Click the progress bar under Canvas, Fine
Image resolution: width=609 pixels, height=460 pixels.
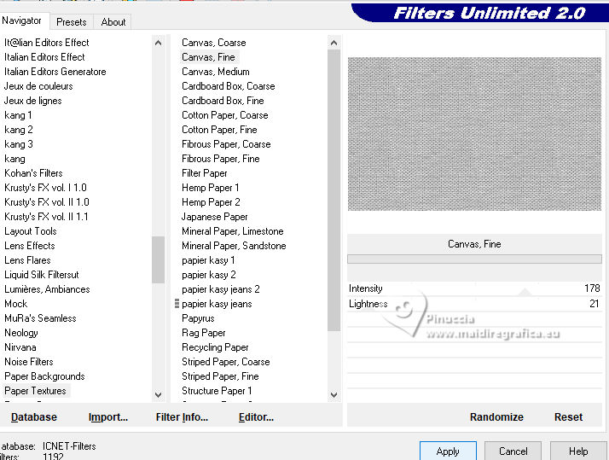pyautogui.click(x=474, y=259)
